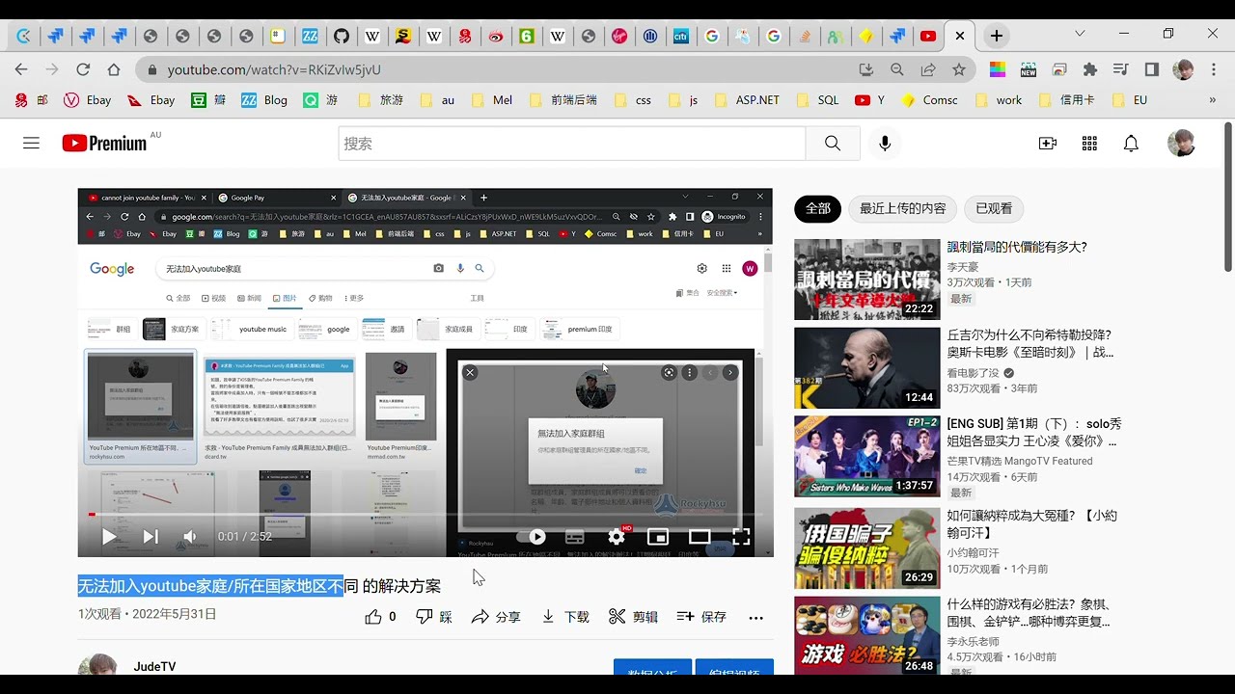The height and width of the screenshot is (694, 1235).
Task: Toggle subtitles in the player
Action: tap(574, 537)
